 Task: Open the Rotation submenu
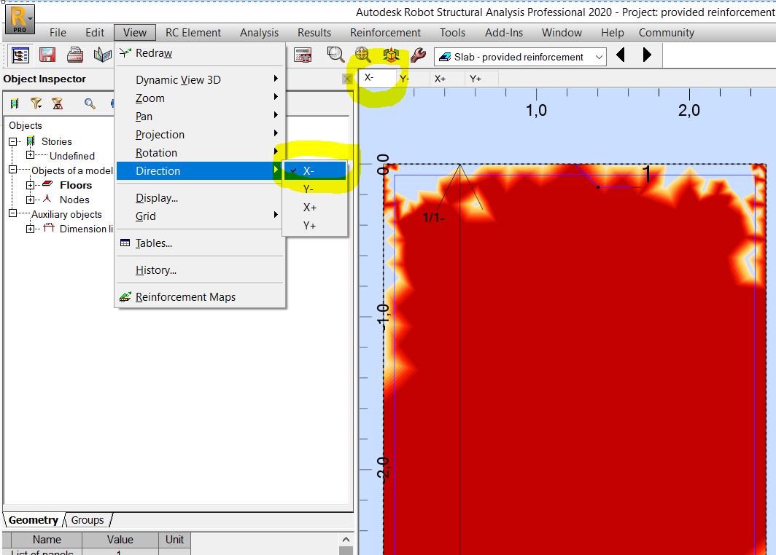click(201, 153)
